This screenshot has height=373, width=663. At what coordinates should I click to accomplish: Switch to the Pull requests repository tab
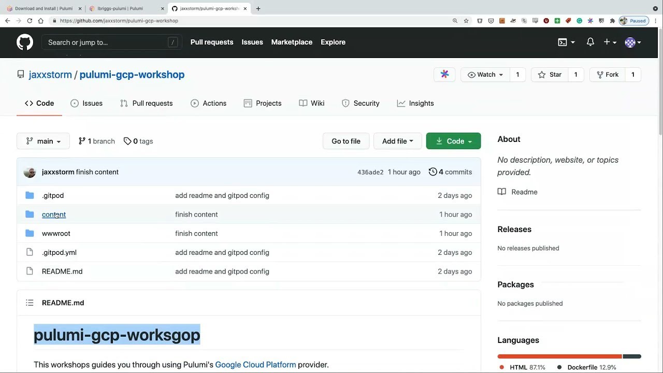147,103
